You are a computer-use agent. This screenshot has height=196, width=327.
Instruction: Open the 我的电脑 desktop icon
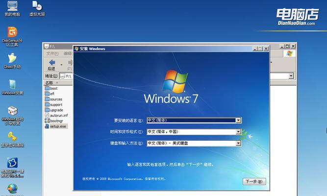(x=12, y=7)
